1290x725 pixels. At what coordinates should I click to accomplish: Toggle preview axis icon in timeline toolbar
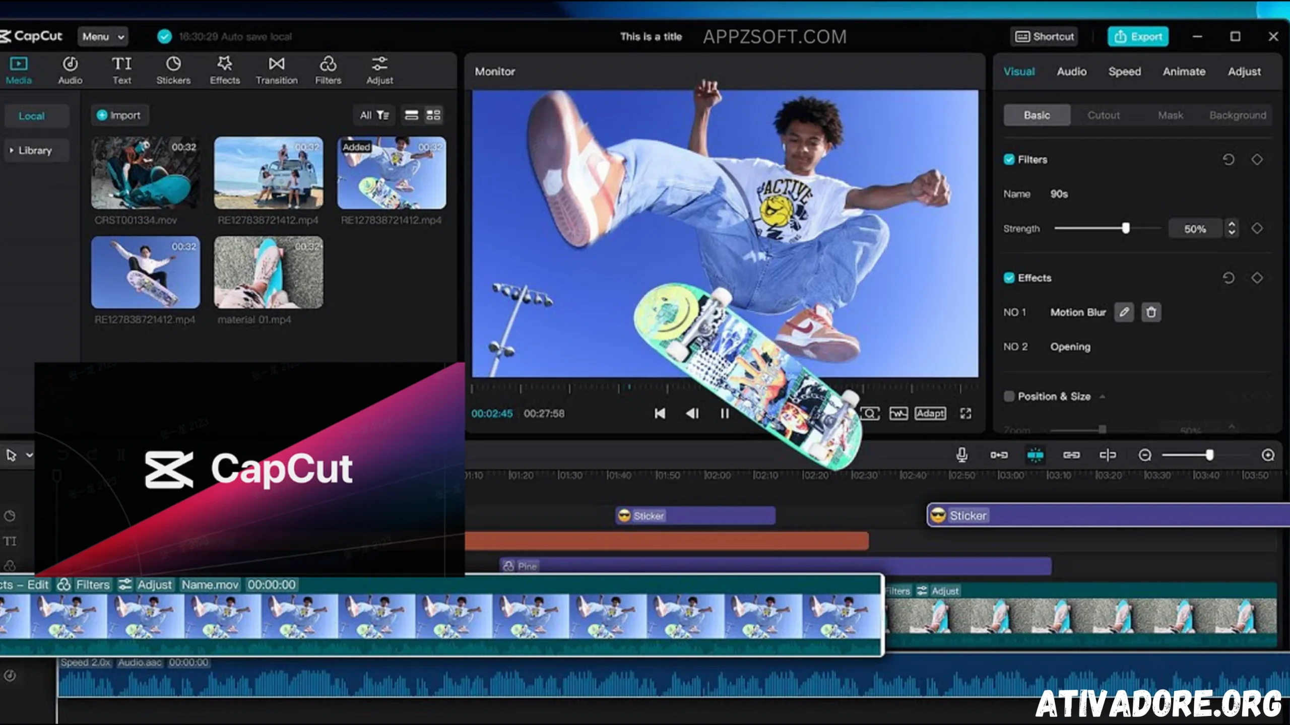tap(1108, 455)
